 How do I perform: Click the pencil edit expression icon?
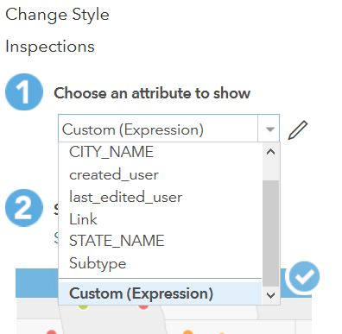tap(298, 130)
